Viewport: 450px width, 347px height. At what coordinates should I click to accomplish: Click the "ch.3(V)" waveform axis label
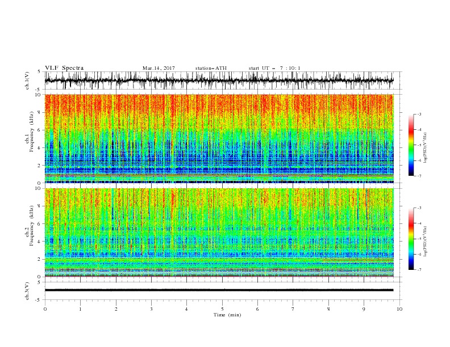coord(27,291)
